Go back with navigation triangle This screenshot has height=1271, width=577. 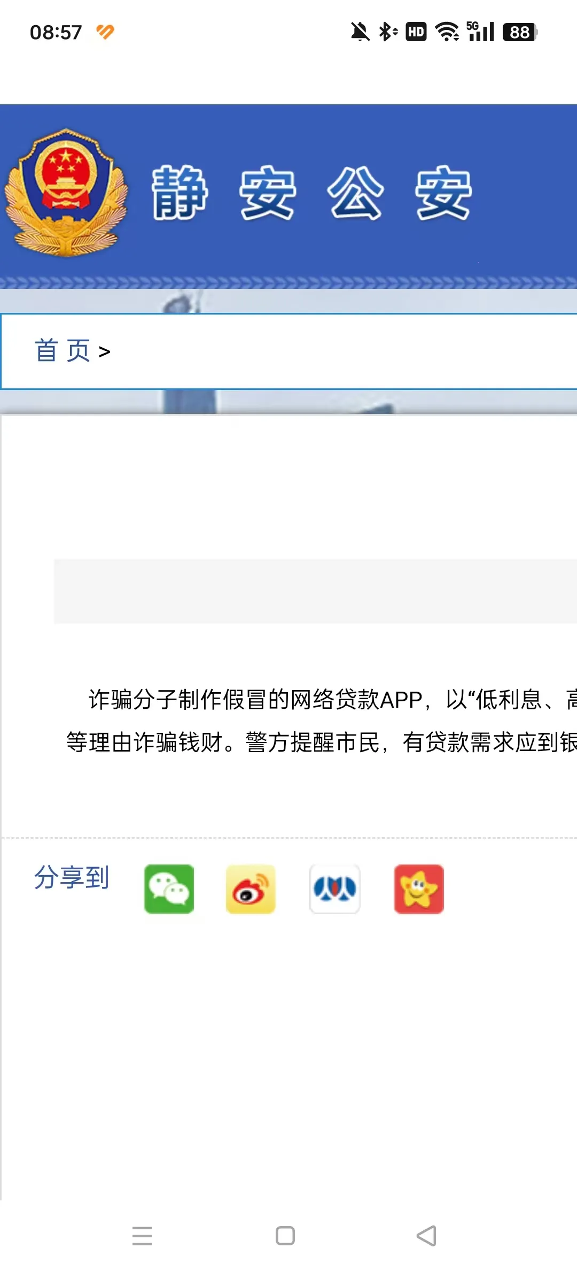point(427,1236)
